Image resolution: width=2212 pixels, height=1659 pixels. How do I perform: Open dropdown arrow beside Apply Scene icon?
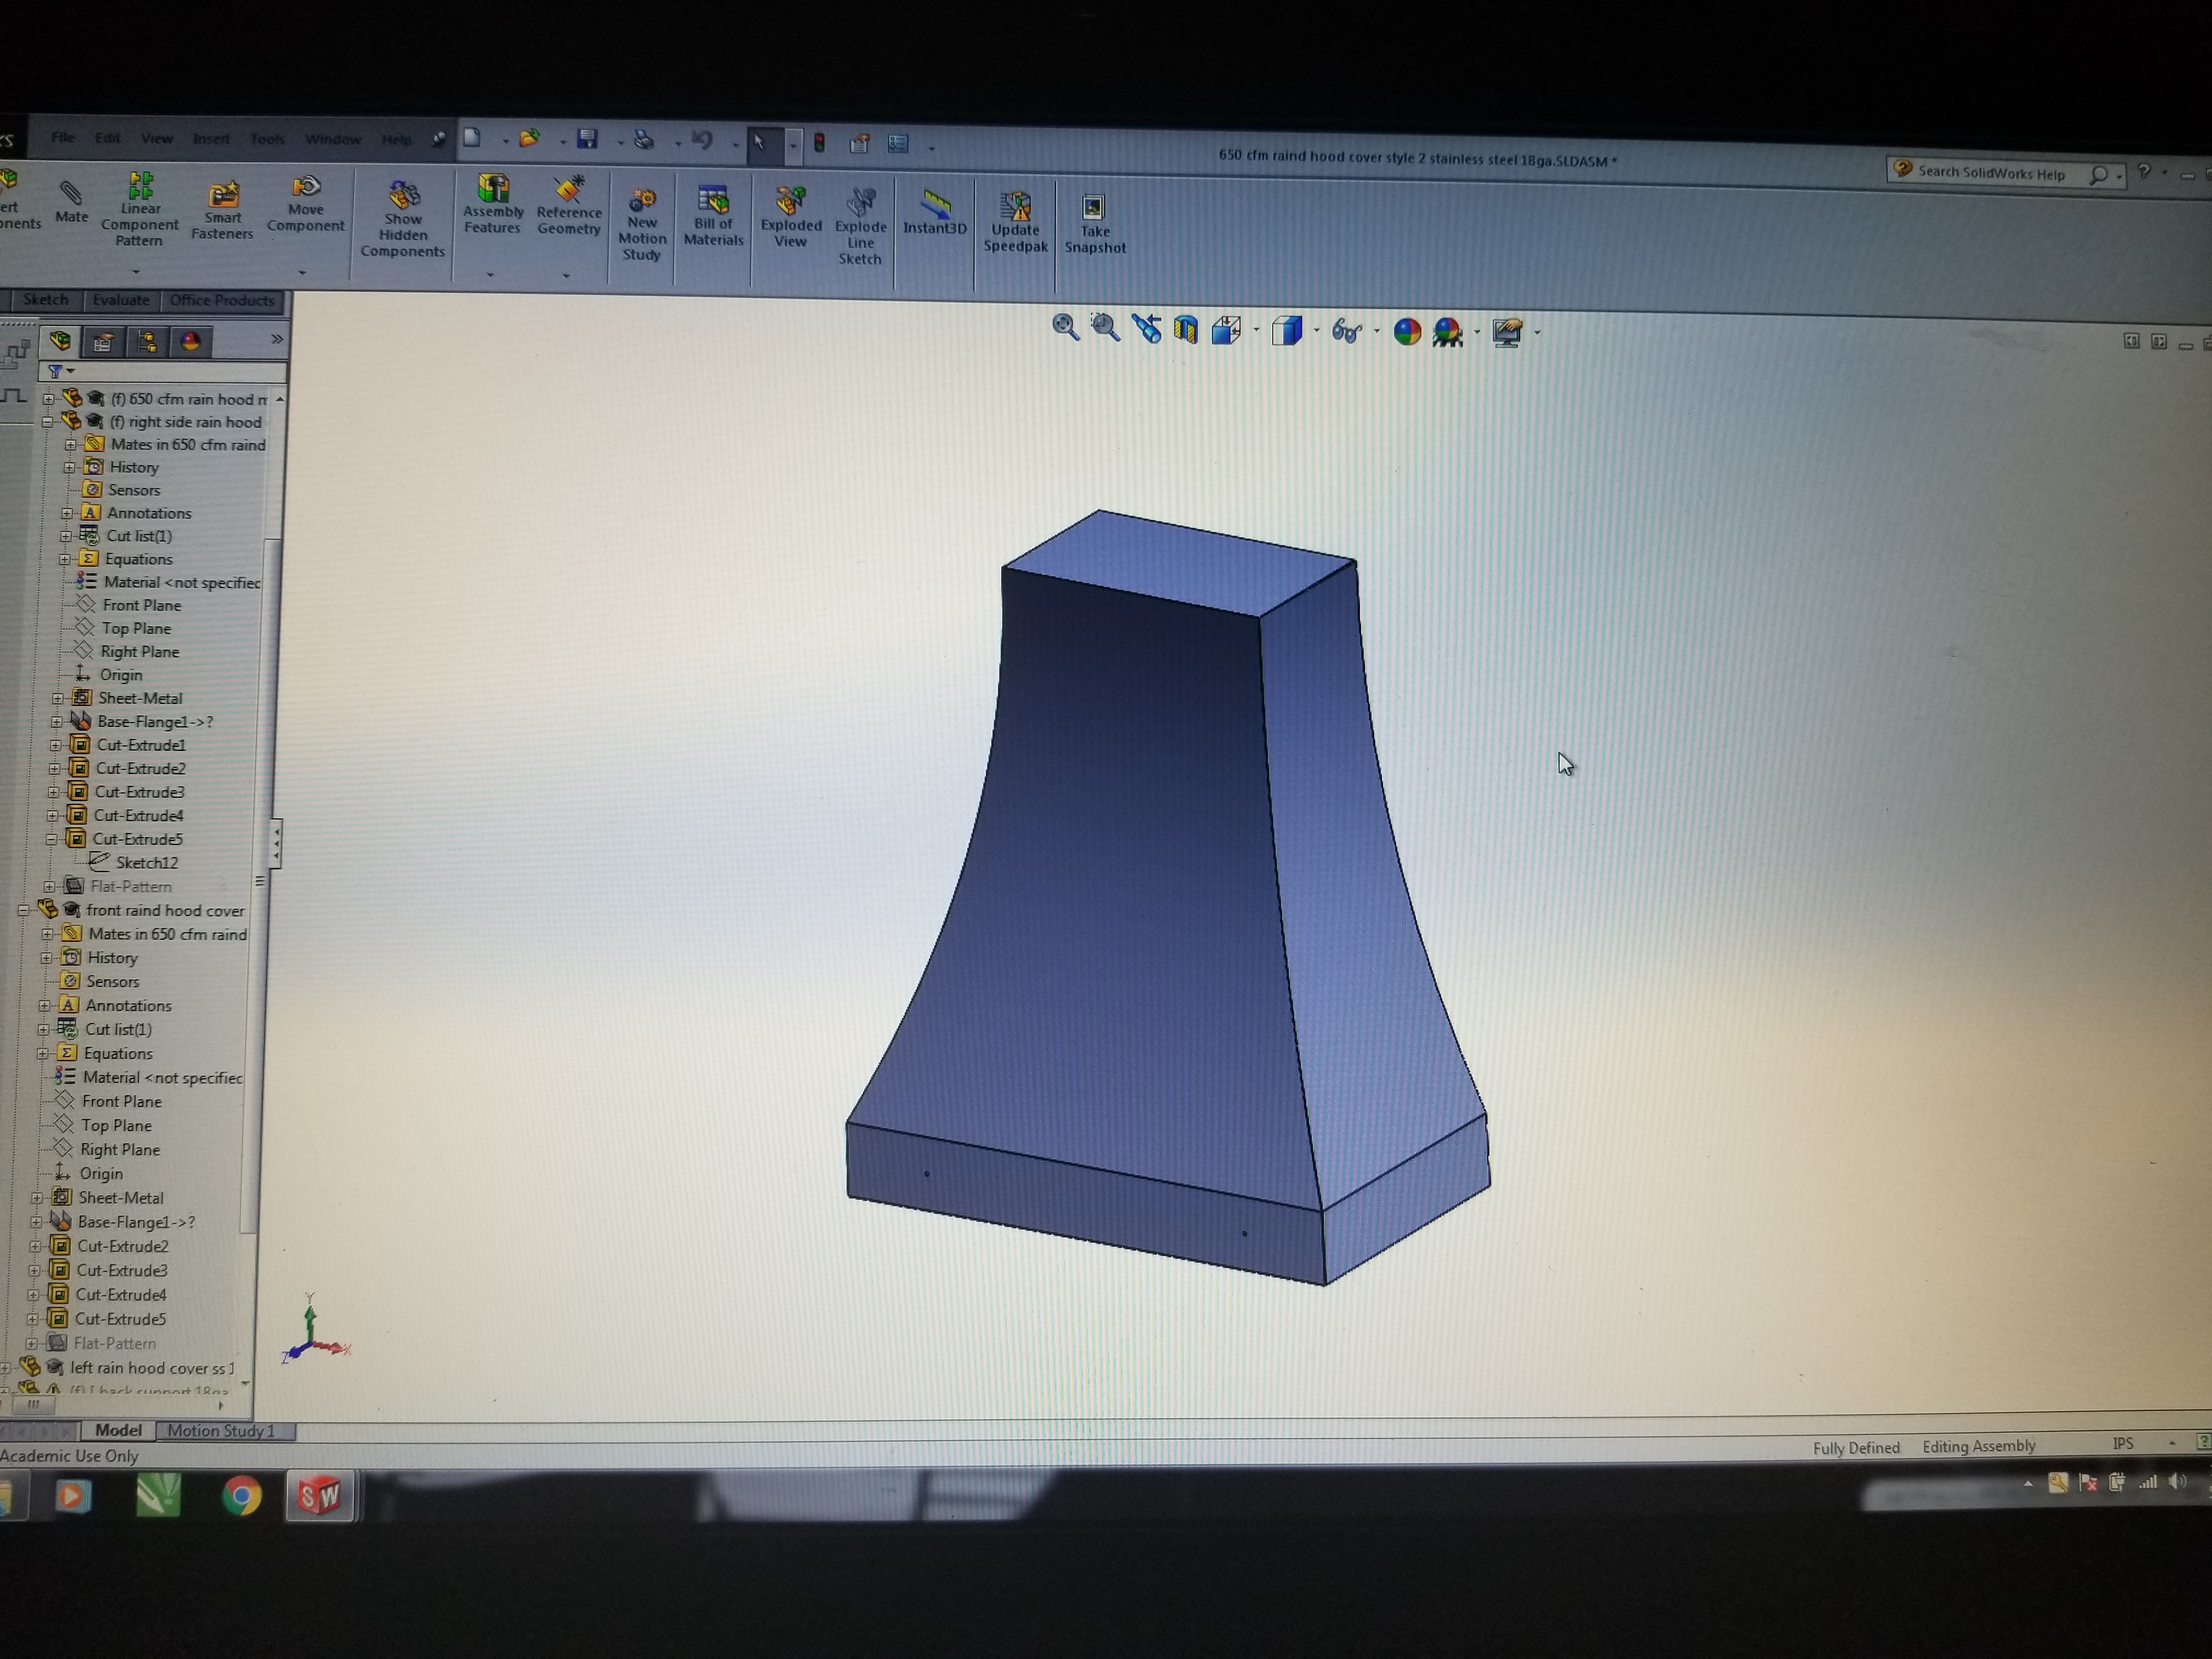(x=1476, y=333)
